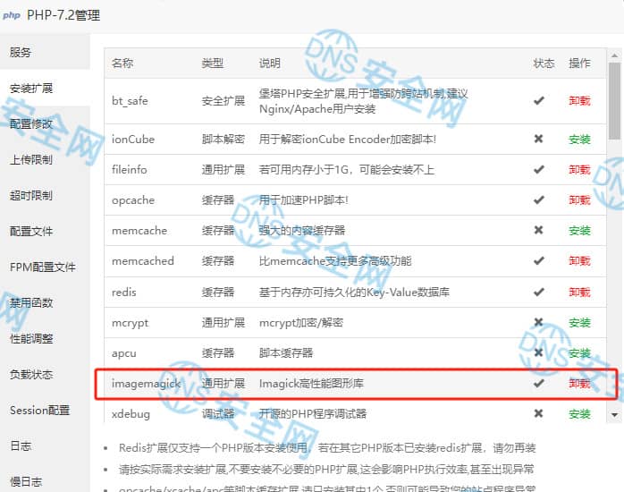Click the checkmark status icon for memcached
The width and height of the screenshot is (624, 492).
coord(539,260)
